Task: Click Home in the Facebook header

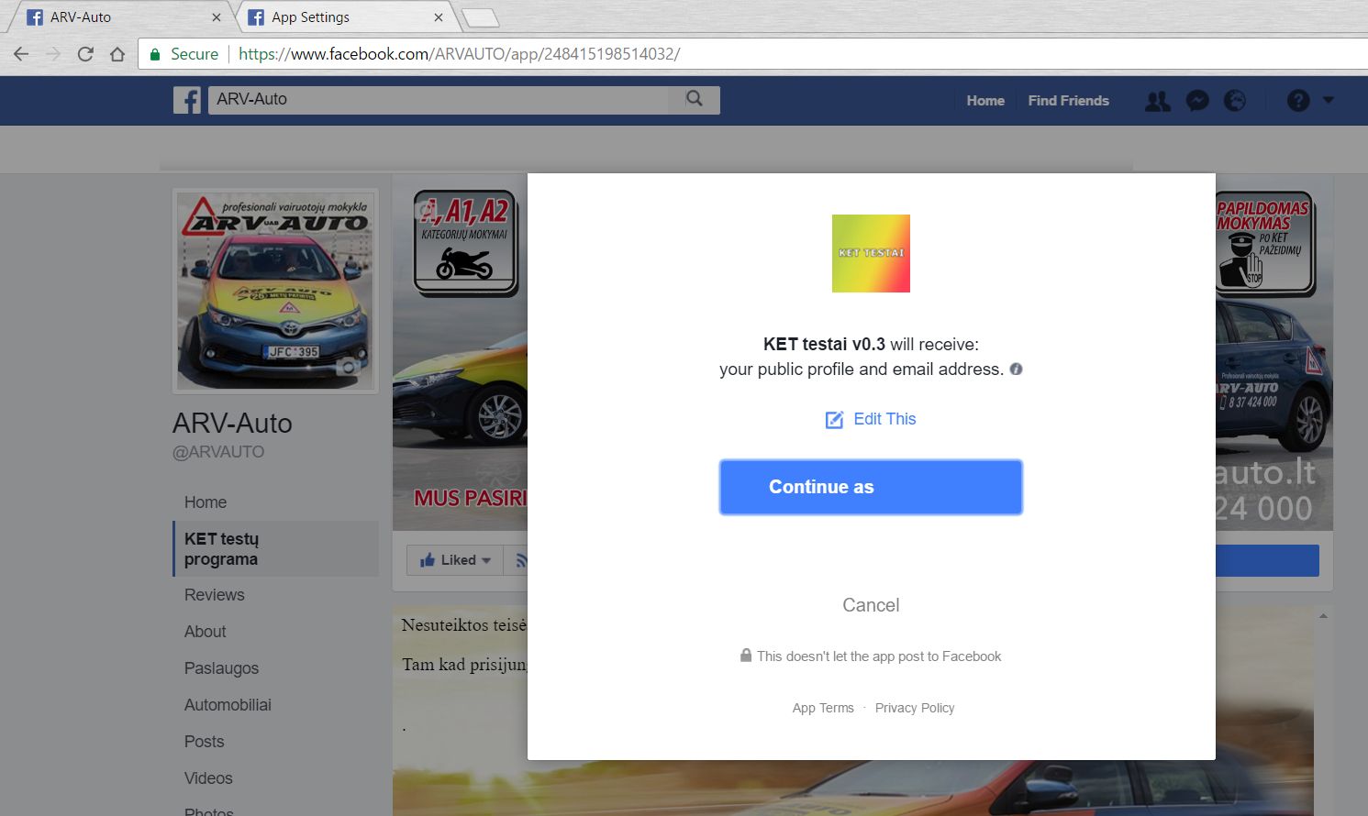Action: (x=985, y=101)
